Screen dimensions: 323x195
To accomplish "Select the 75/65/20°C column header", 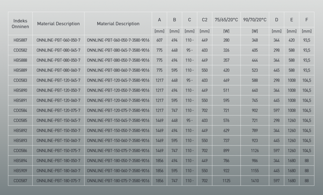I will (x=226, y=20).
